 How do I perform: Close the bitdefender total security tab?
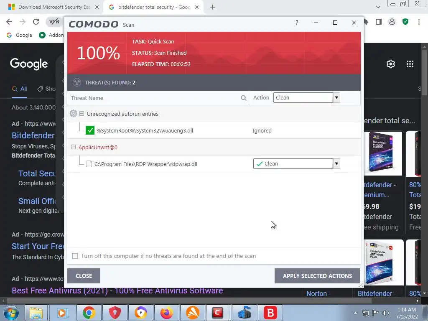(197, 8)
